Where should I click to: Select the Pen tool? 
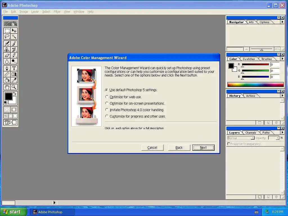pyautogui.click(x=7, y=68)
